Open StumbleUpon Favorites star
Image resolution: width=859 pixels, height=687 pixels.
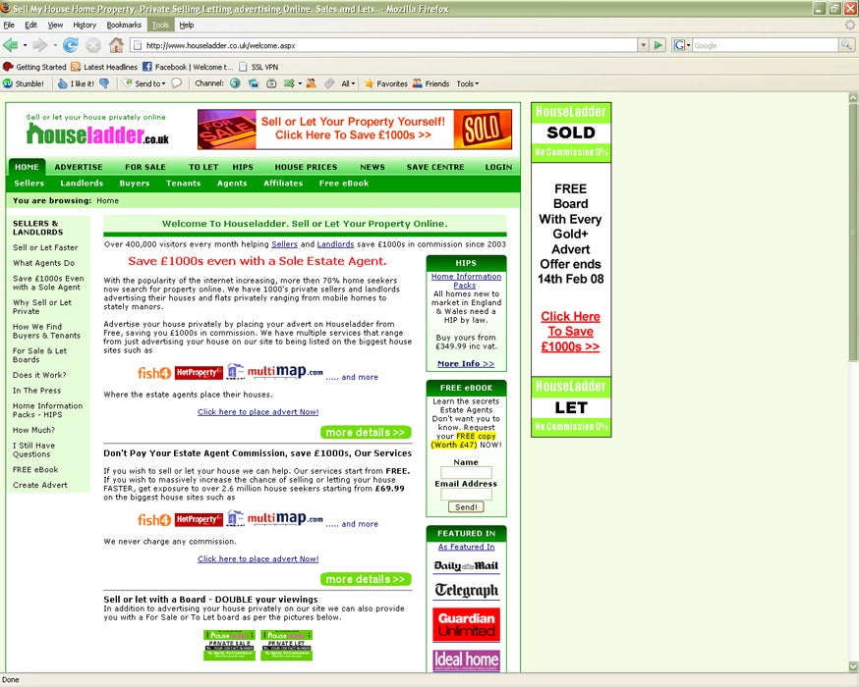[x=385, y=83]
